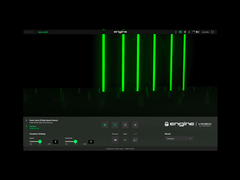Go back using the Previous button
The height and width of the screenshot is (180, 240).
click(x=115, y=140)
